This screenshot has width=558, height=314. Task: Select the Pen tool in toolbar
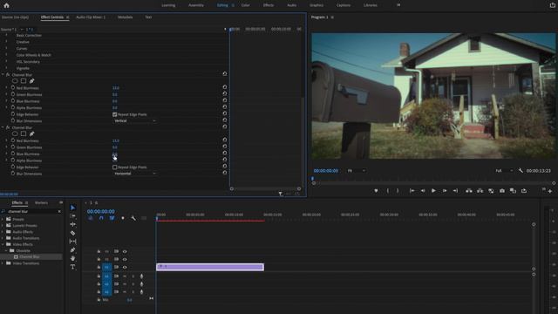(72, 250)
